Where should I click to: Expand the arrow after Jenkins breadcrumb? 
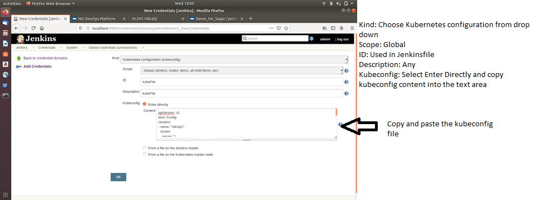33,47
